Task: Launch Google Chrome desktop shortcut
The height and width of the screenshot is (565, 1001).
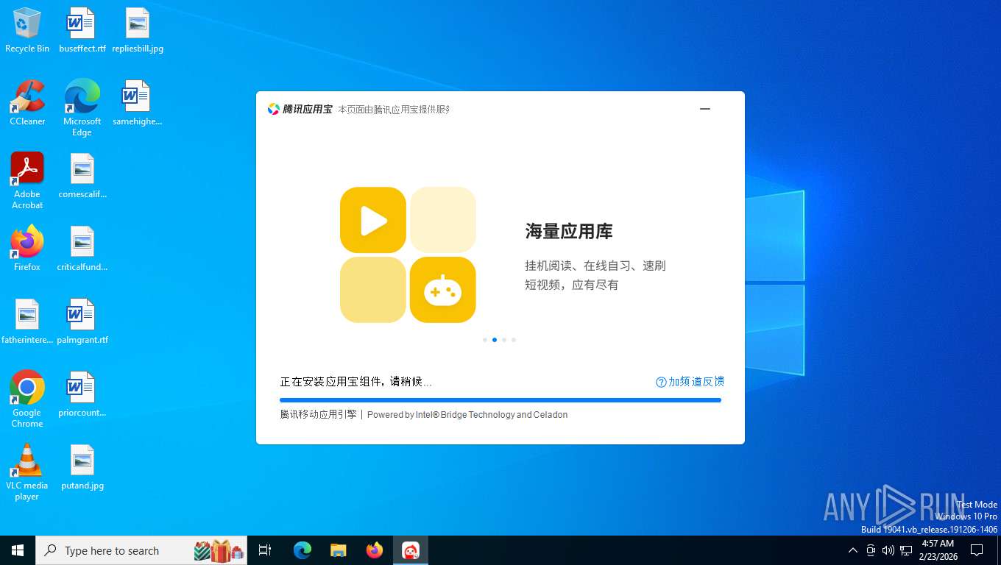Action: pyautogui.click(x=27, y=399)
